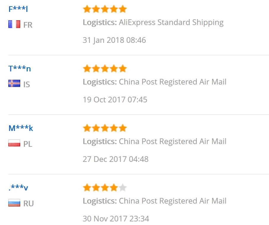The height and width of the screenshot is (225, 269).
Task: Click the Iceland flag icon
Action: point(14,83)
